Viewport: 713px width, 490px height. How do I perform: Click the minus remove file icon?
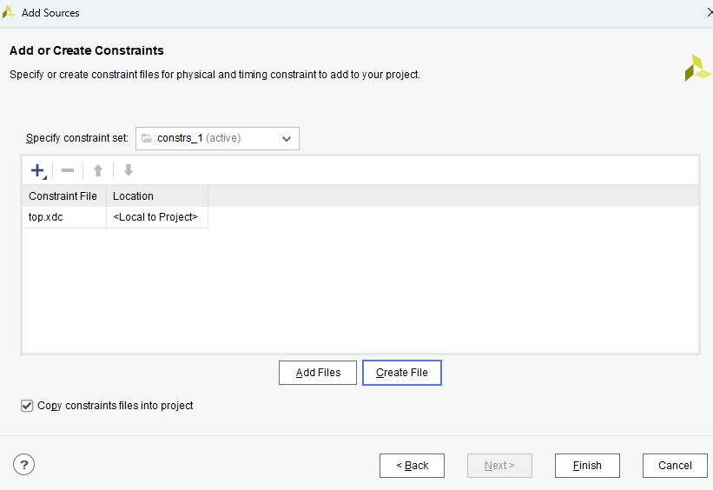(x=68, y=170)
